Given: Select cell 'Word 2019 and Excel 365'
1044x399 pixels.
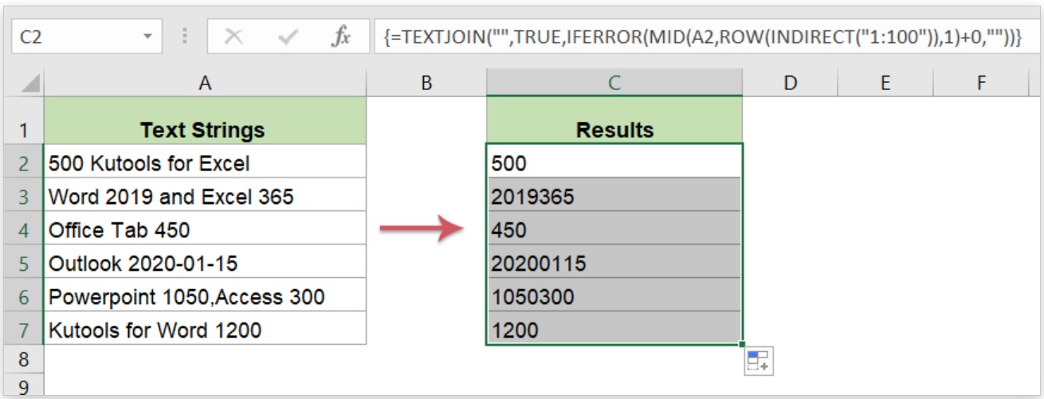Looking at the screenshot, I should [x=206, y=194].
